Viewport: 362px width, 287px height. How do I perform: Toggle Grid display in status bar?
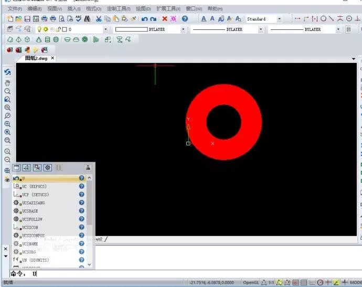click(x=304, y=282)
